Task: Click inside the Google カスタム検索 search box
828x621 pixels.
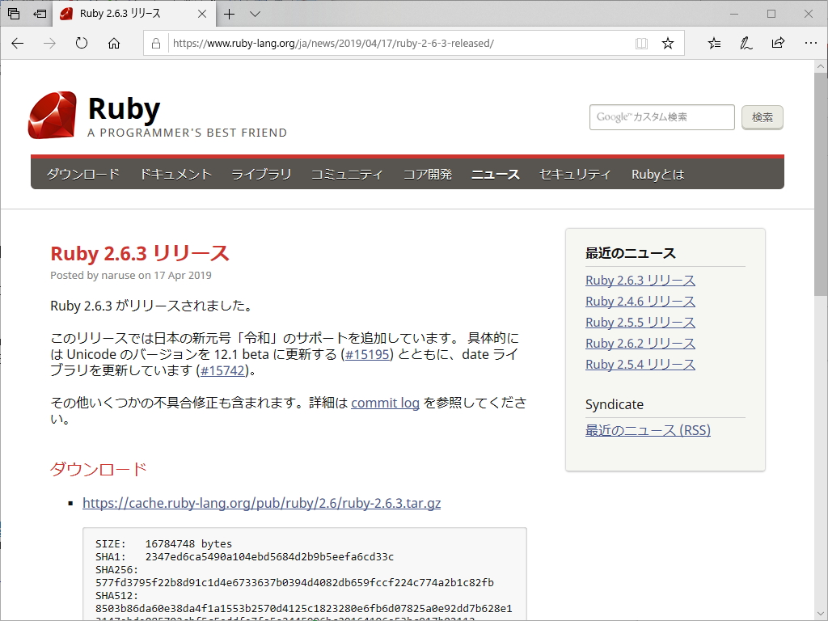Action: (x=661, y=117)
